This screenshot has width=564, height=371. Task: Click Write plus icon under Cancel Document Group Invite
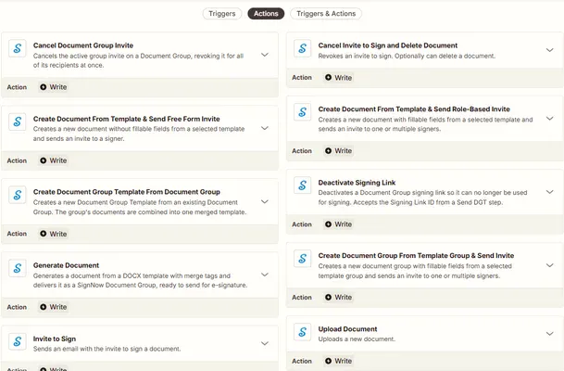(44, 87)
